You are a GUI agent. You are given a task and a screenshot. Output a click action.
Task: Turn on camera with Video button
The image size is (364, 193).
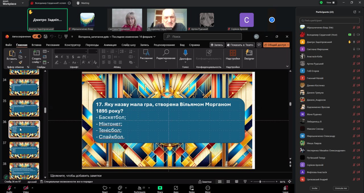coord(26,188)
